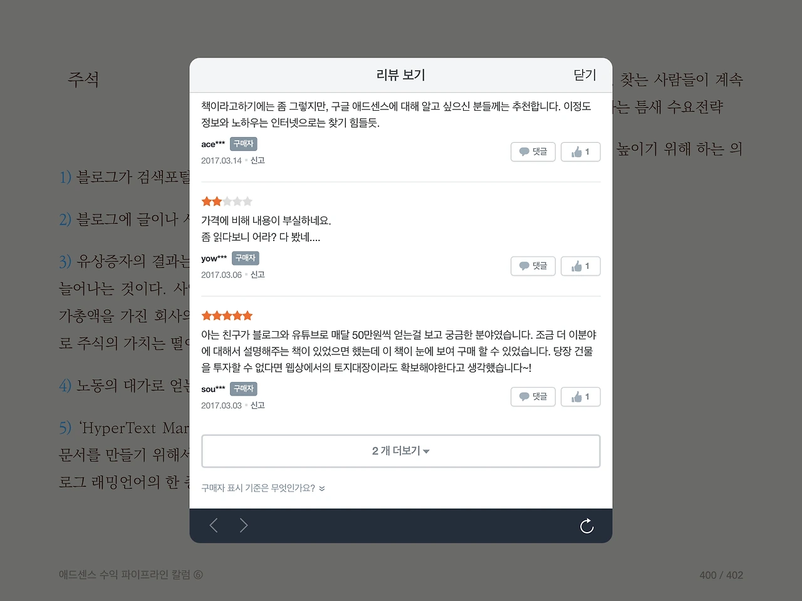
Task: Report the yow*** review via 신고
Action: [258, 275]
